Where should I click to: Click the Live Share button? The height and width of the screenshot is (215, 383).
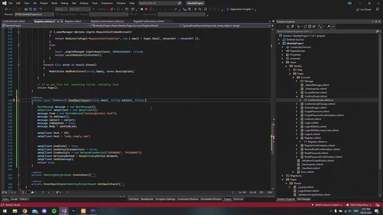coord(363,10)
